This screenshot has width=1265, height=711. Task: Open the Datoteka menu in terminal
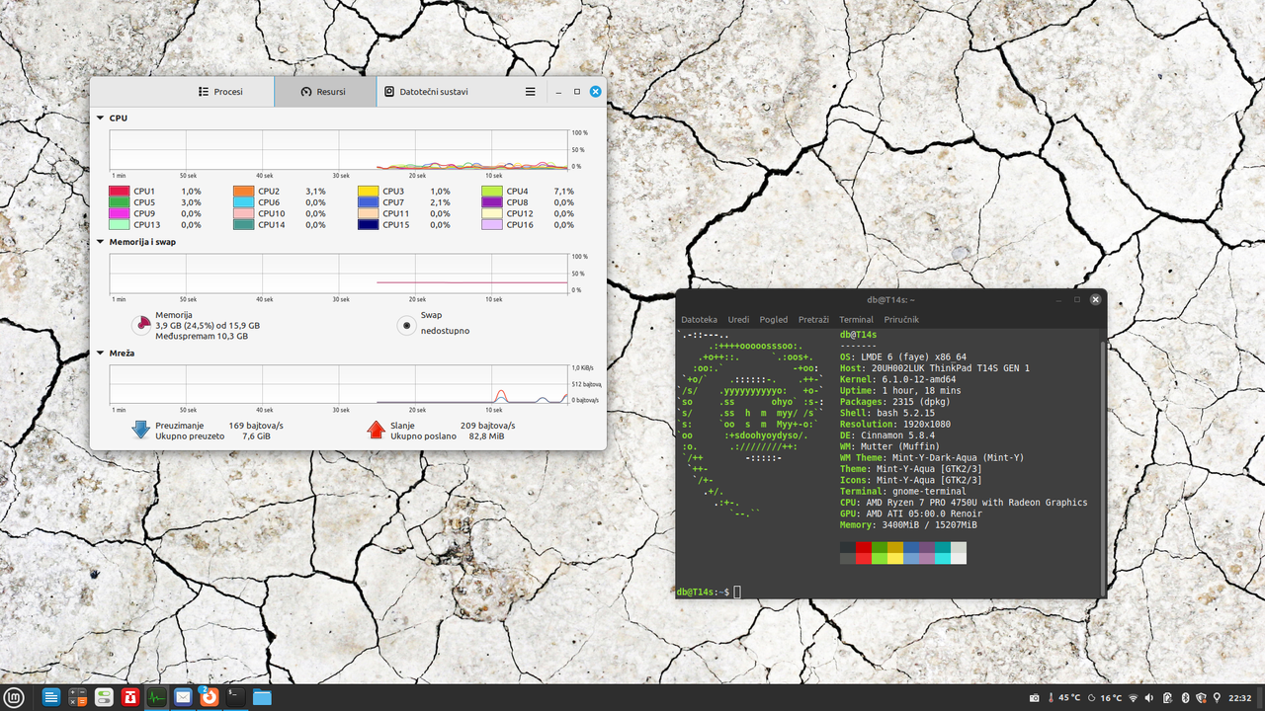coord(699,320)
